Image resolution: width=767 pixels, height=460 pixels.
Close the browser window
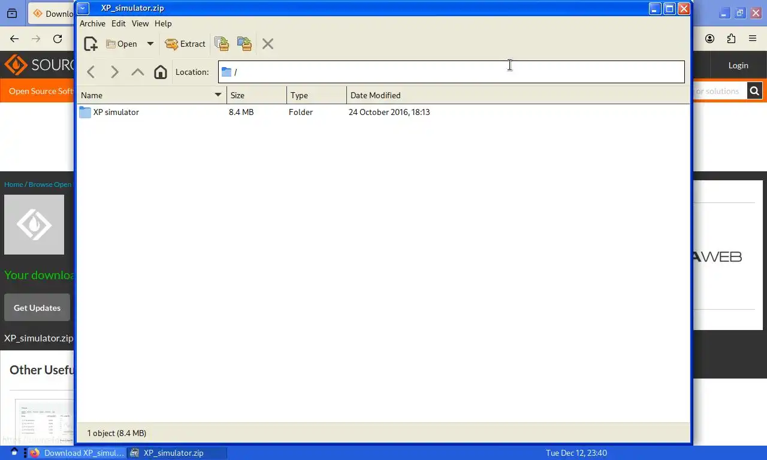point(756,13)
